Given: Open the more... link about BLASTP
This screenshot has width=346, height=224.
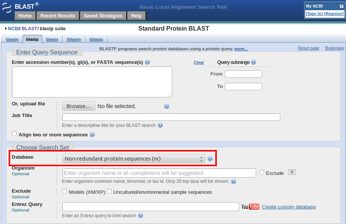Looking at the screenshot, I should click(241, 49).
